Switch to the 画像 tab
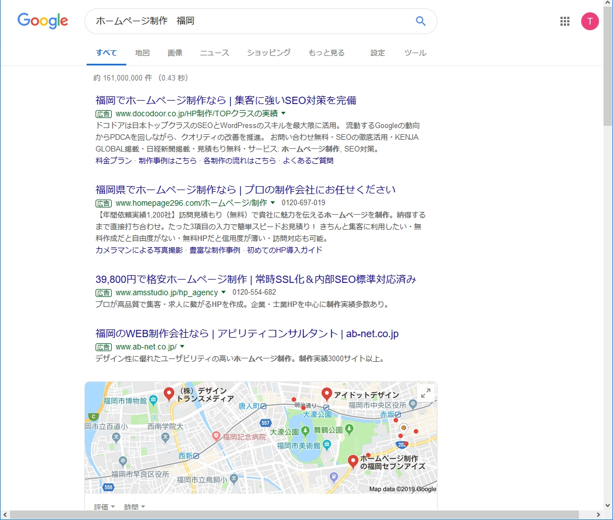Screen dimensions: 613x520 click(175, 53)
